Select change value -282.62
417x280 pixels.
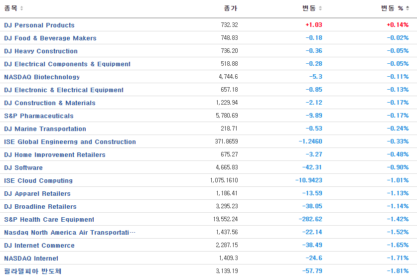tap(310, 219)
